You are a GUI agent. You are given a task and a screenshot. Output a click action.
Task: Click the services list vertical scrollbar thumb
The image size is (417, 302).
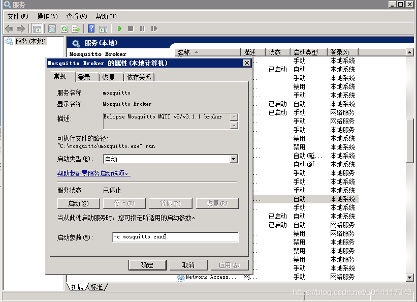(409, 140)
